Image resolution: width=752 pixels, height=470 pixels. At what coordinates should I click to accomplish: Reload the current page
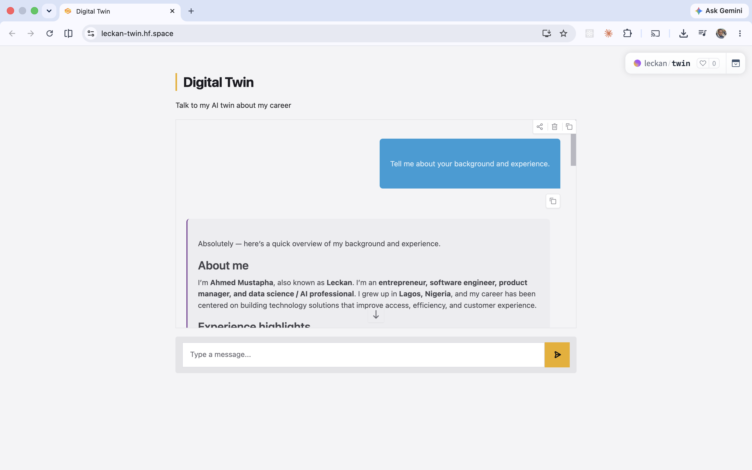pyautogui.click(x=50, y=34)
